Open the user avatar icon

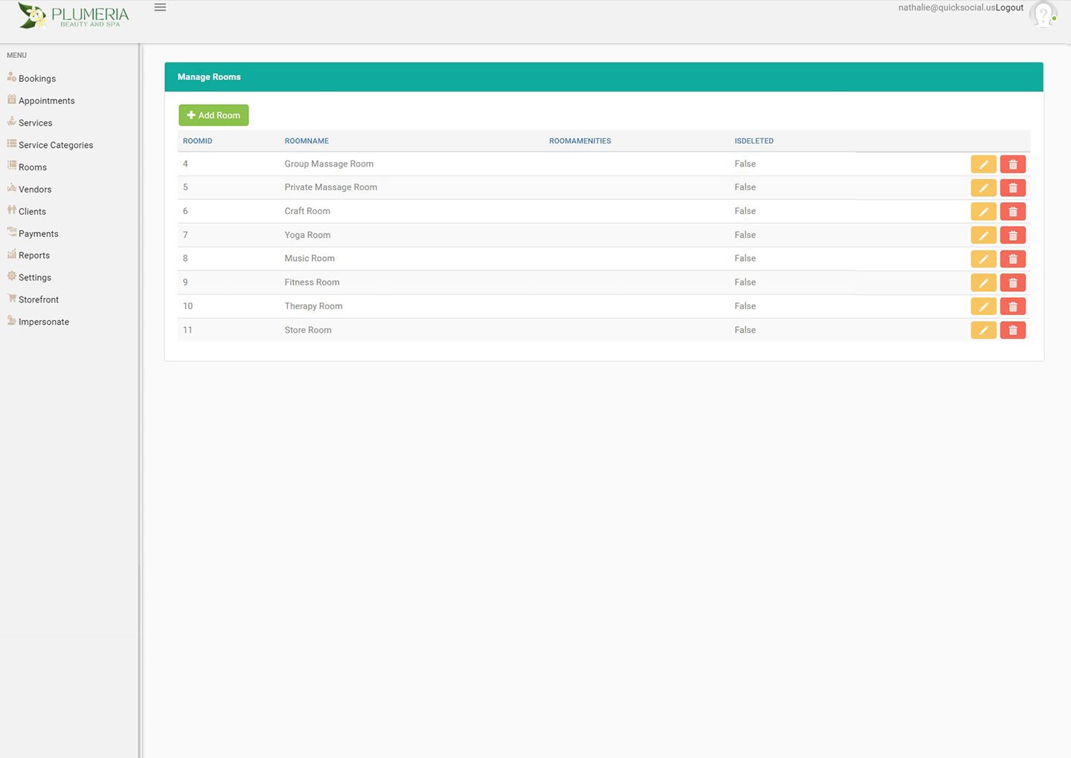1043,14
